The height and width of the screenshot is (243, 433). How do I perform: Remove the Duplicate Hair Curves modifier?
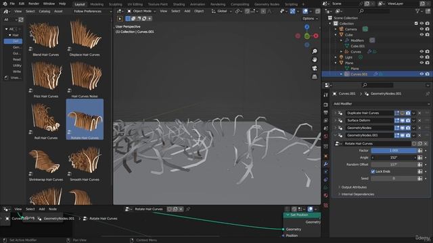tap(419, 113)
